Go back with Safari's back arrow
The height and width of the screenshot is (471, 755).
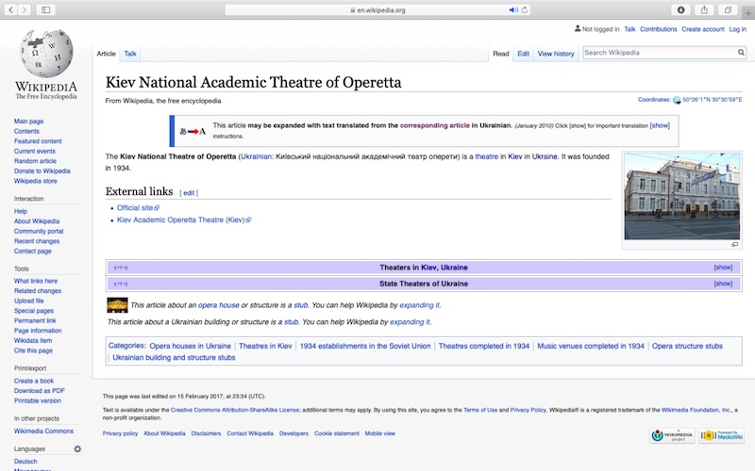10,9
